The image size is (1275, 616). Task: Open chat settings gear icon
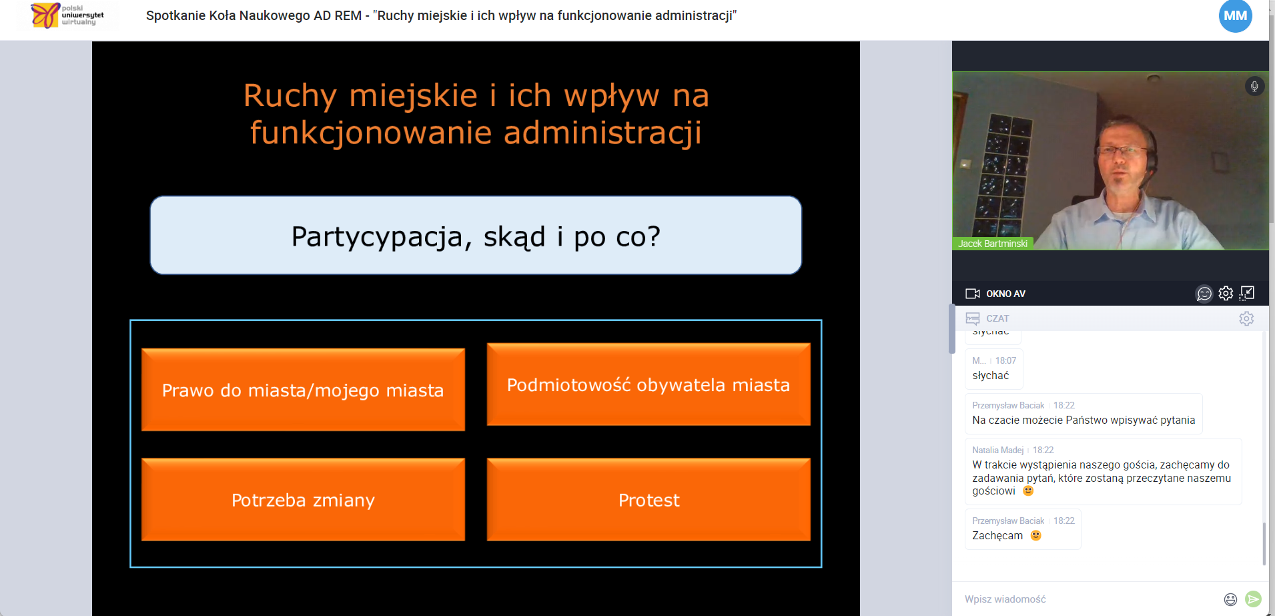(1246, 319)
